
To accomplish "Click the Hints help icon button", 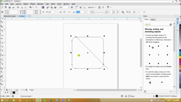I will tap(171, 24).
